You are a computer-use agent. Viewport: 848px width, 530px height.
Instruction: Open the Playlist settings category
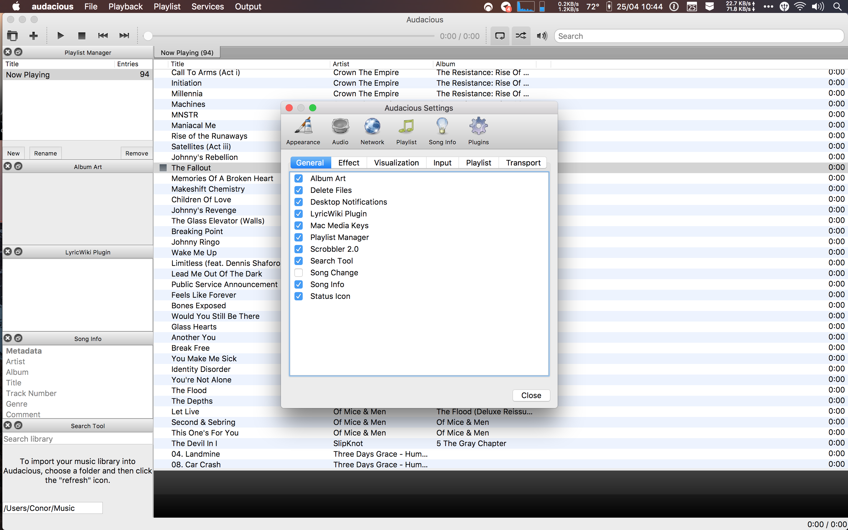point(406,131)
